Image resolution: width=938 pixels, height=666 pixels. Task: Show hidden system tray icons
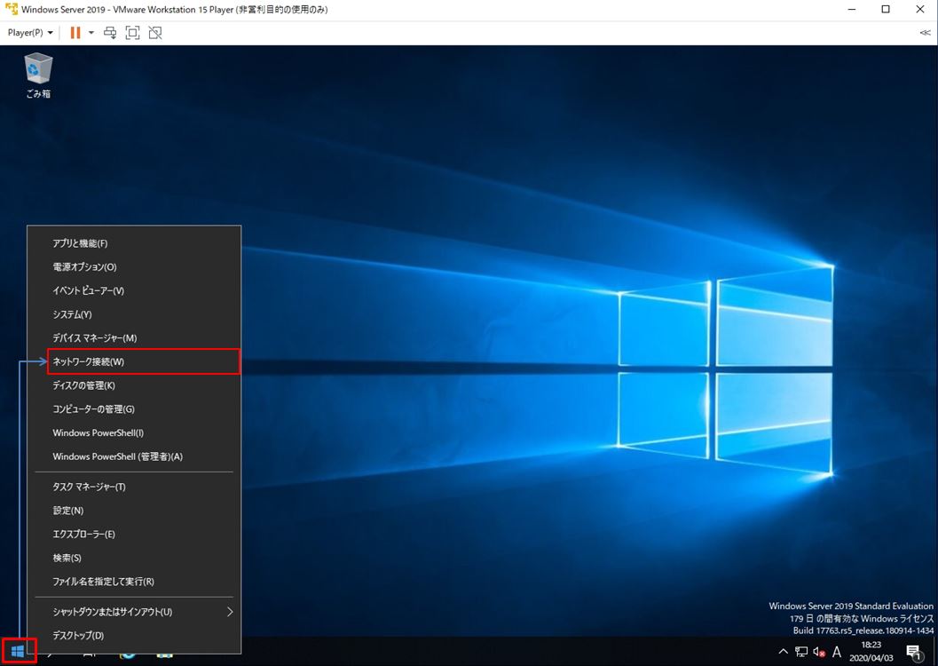[783, 652]
